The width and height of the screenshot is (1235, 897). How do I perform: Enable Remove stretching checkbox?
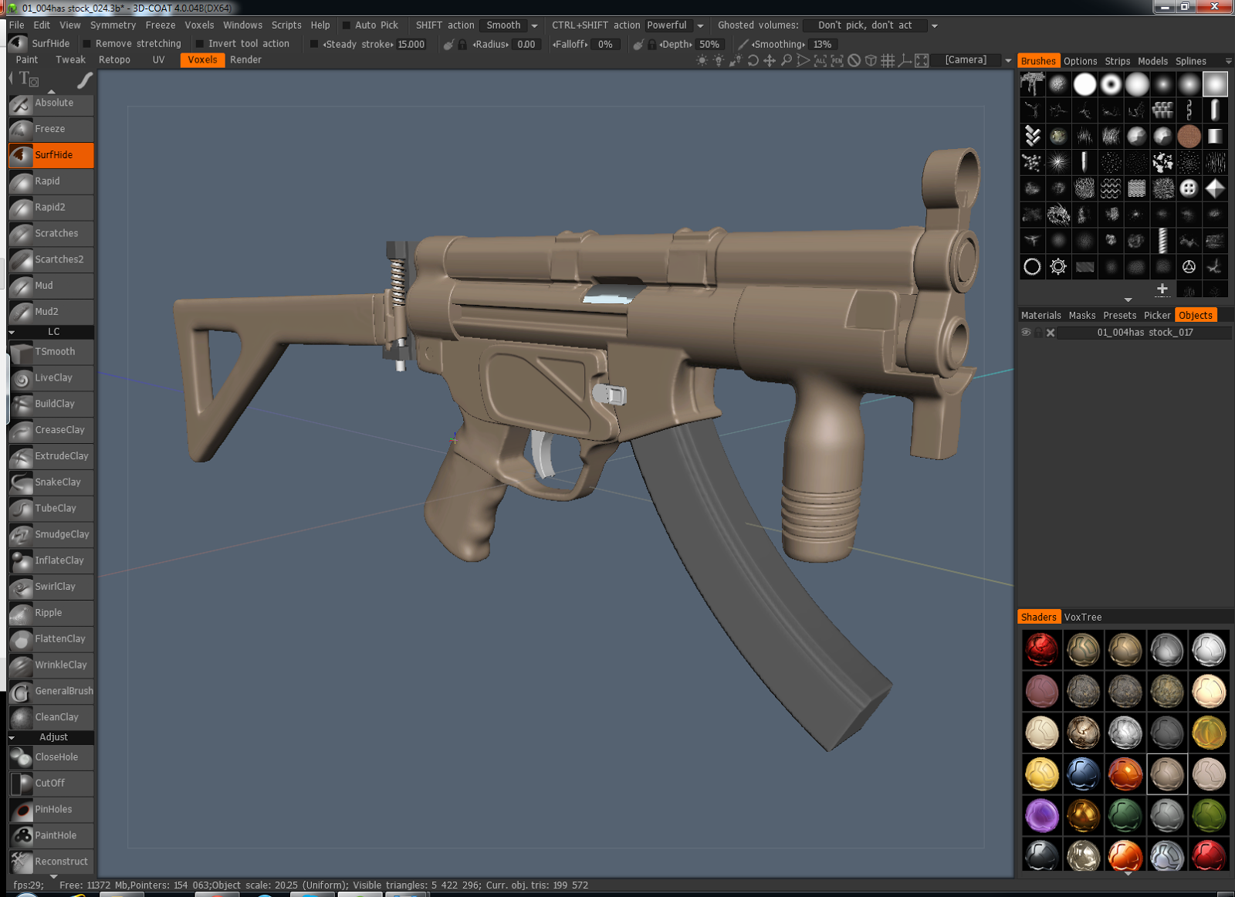[x=87, y=44]
